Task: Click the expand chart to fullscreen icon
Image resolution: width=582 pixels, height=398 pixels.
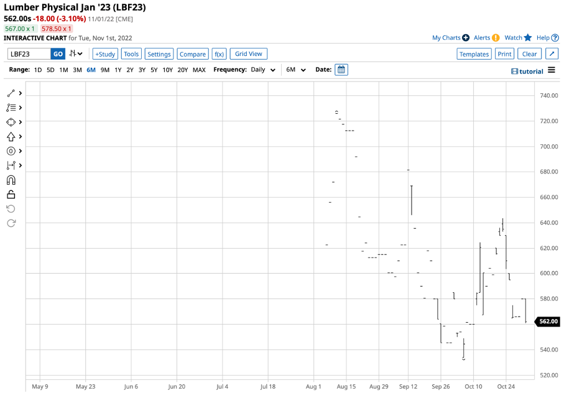Action: [x=552, y=54]
